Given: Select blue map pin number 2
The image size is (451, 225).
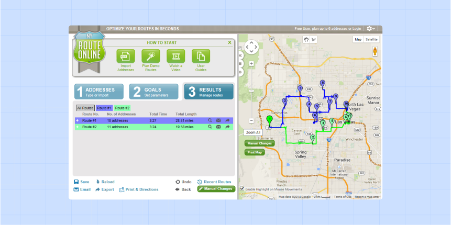Looking at the screenshot, I should pyautogui.click(x=285, y=102).
